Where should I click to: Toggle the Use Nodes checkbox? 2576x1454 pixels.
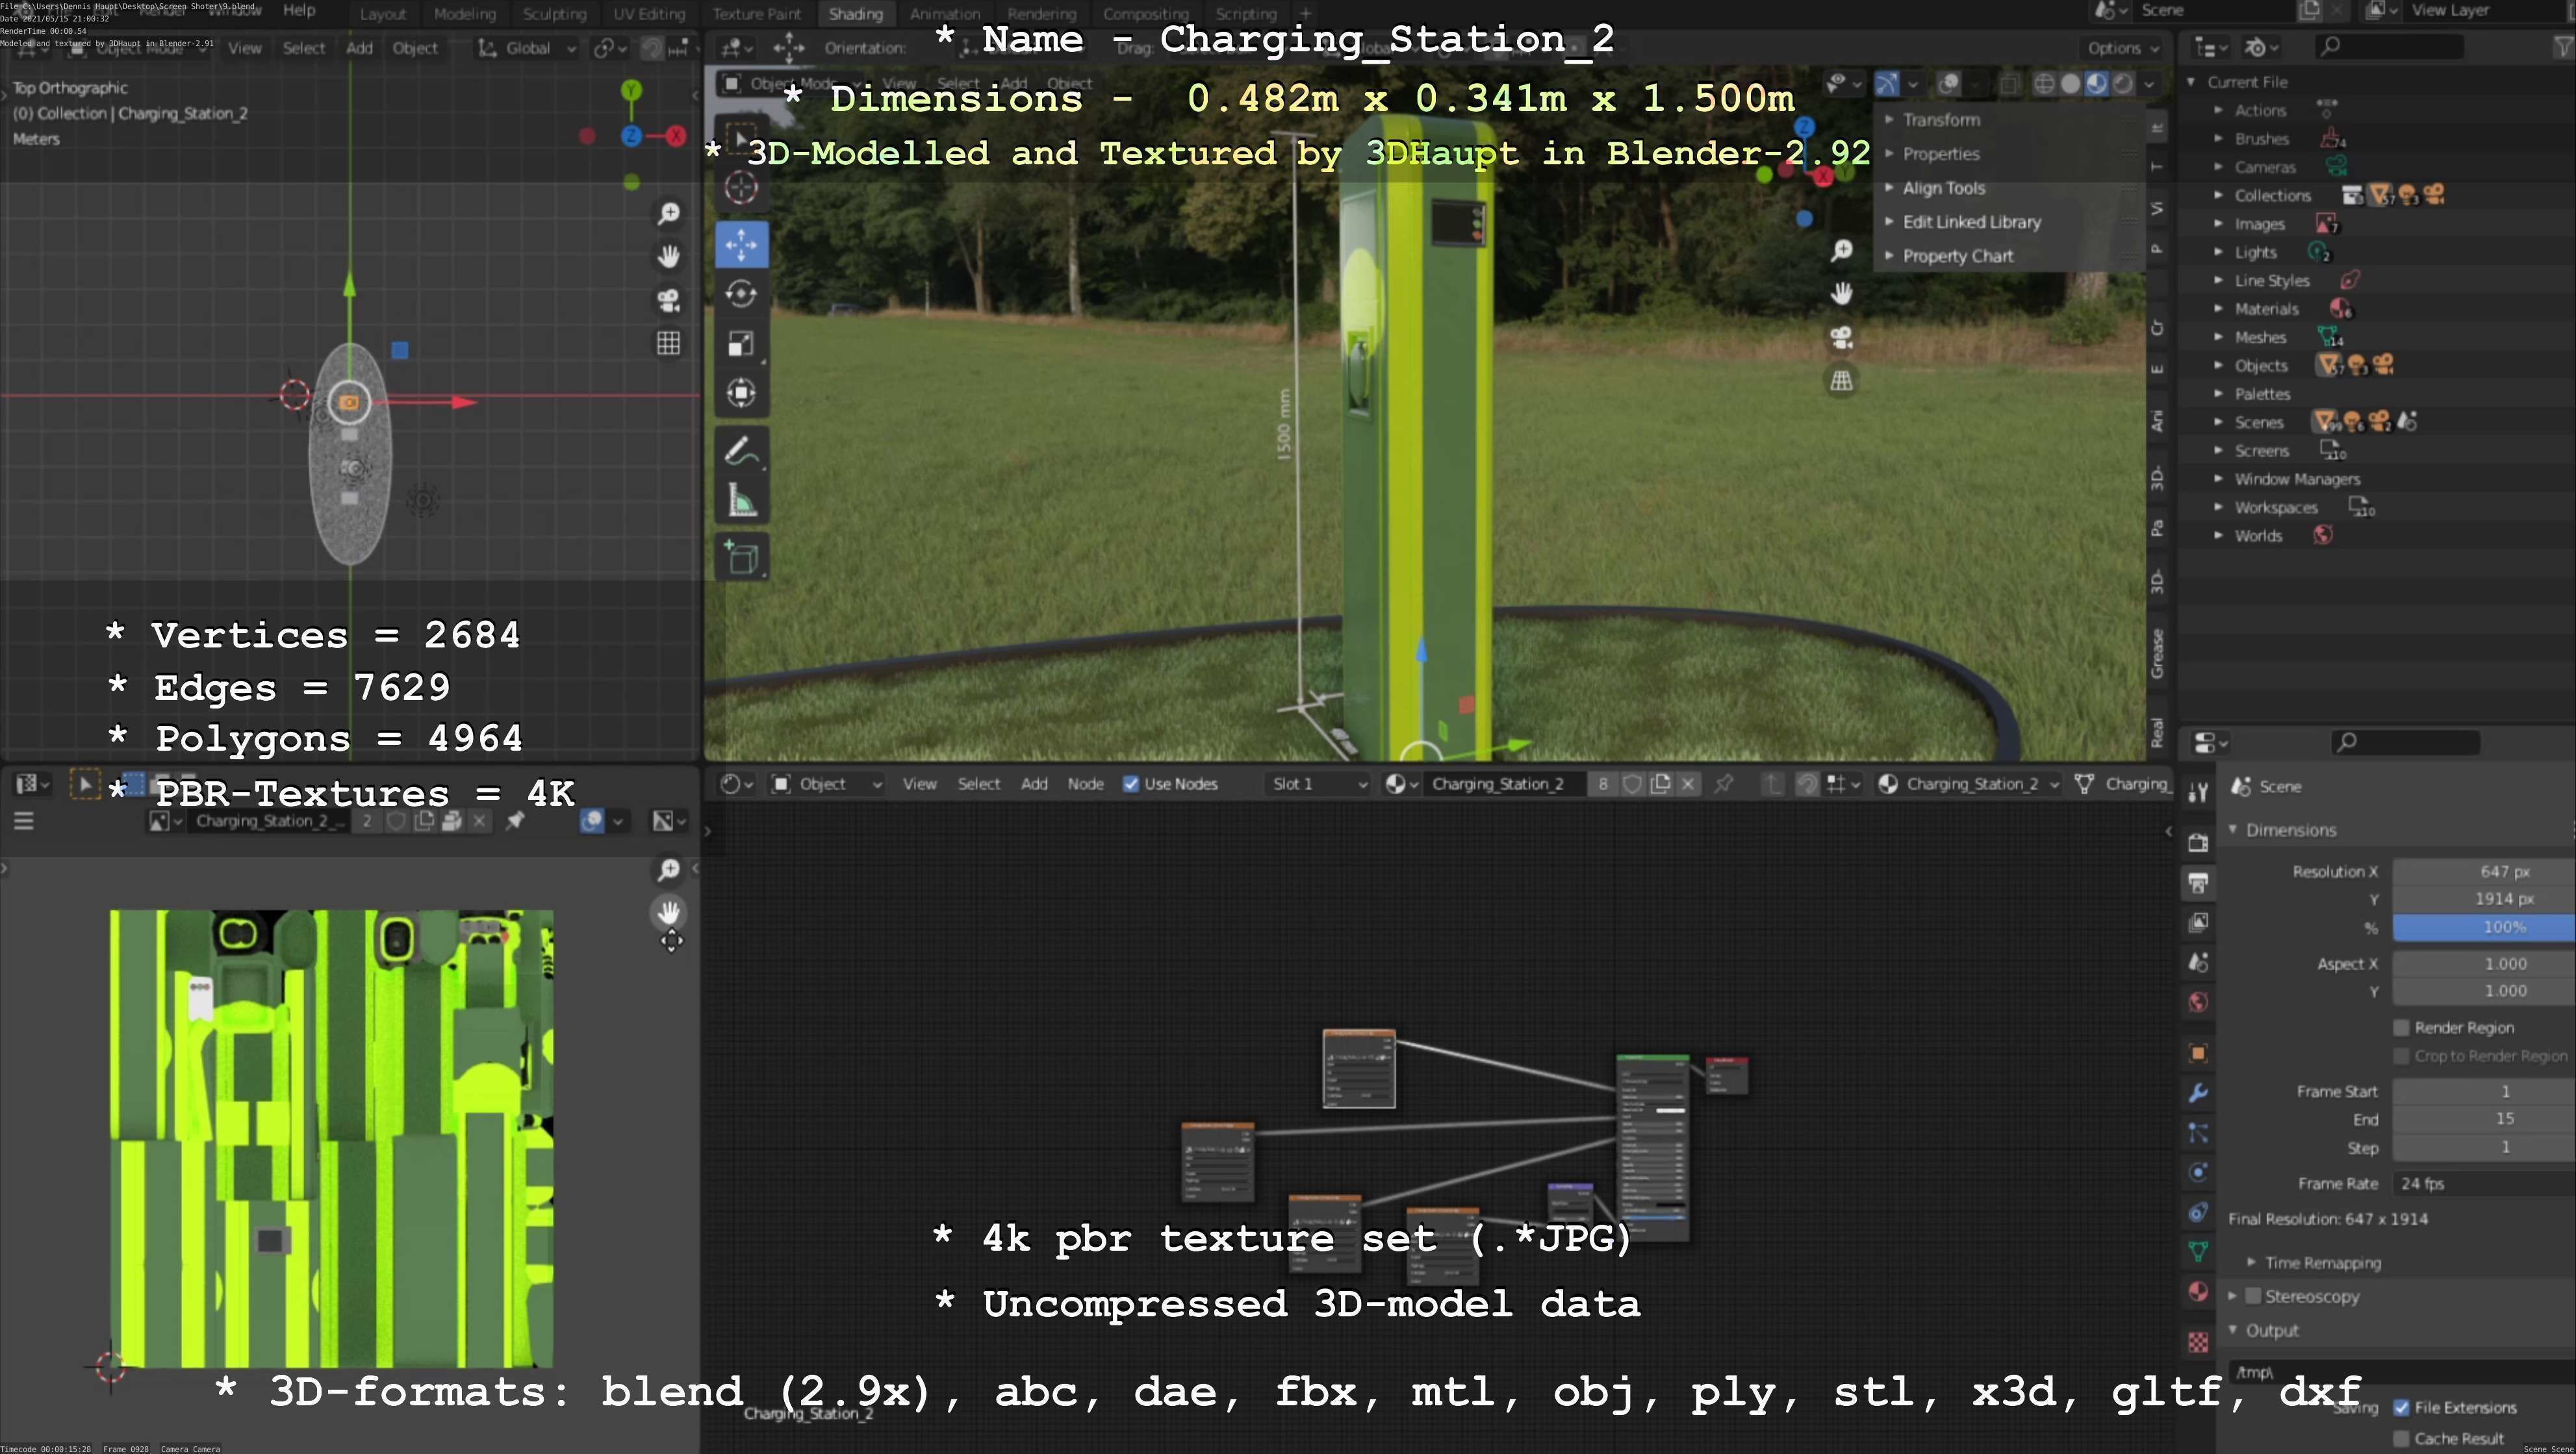[1131, 784]
